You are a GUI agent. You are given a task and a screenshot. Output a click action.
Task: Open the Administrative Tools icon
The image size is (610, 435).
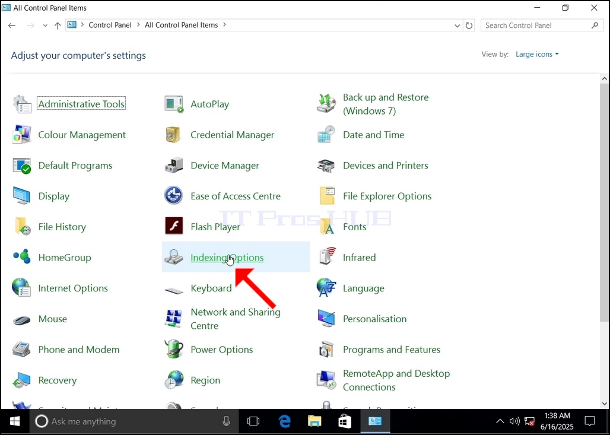(22, 104)
